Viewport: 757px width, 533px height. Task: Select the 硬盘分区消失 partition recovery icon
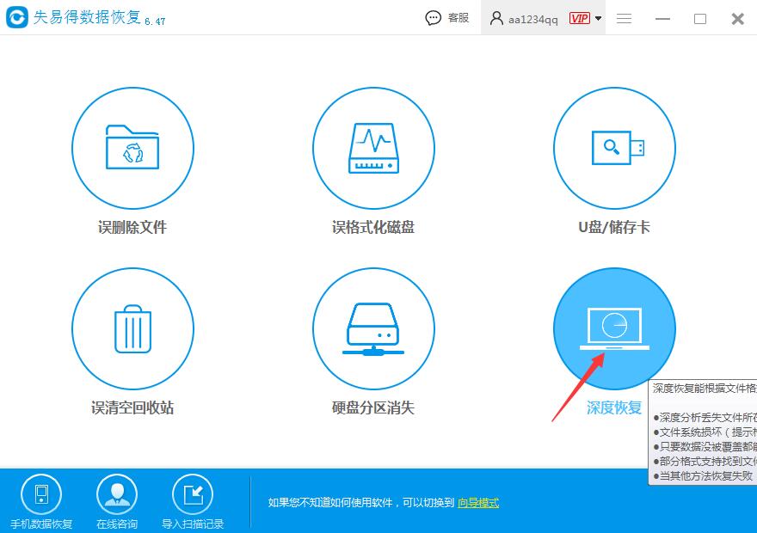[x=373, y=328]
